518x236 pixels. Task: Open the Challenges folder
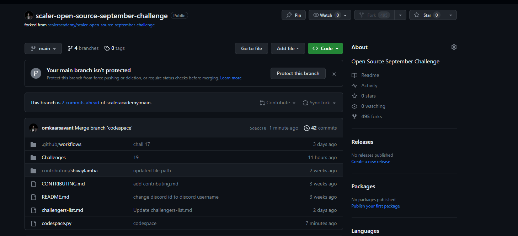53,157
